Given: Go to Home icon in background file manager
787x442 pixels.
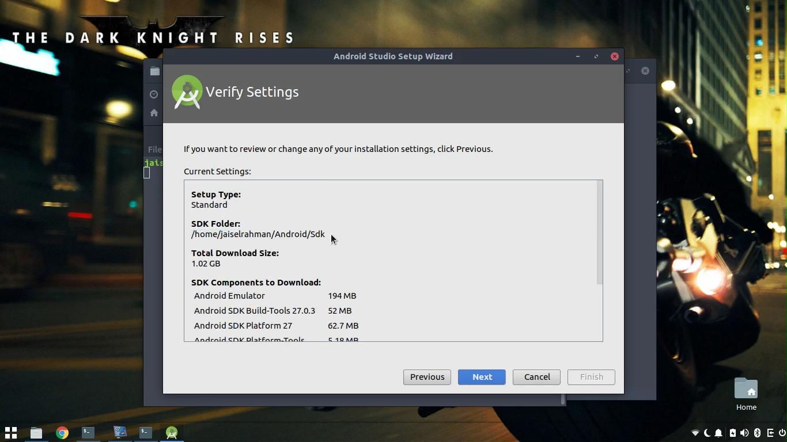Looking at the screenshot, I should pos(154,113).
